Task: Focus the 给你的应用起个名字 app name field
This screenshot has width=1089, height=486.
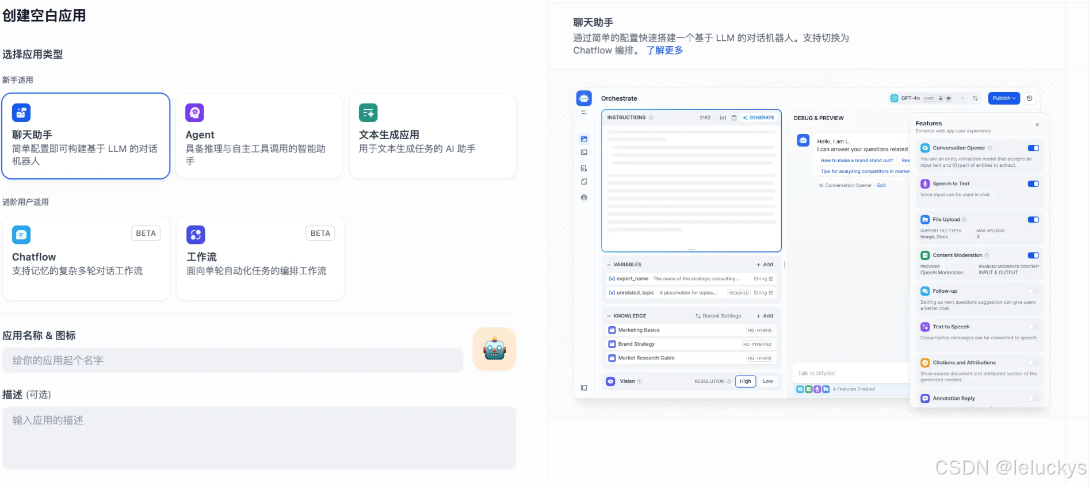Action: coord(233,360)
